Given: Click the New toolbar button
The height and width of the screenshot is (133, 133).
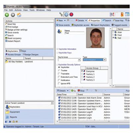Looking at the screenshot, I should click(x=60, y=21).
